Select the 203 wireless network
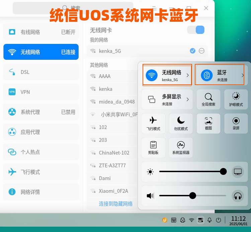 (x=112, y=140)
